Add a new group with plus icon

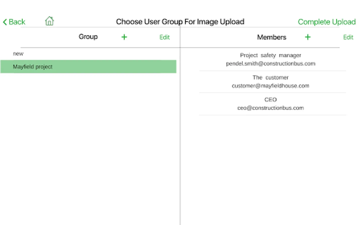click(x=124, y=37)
